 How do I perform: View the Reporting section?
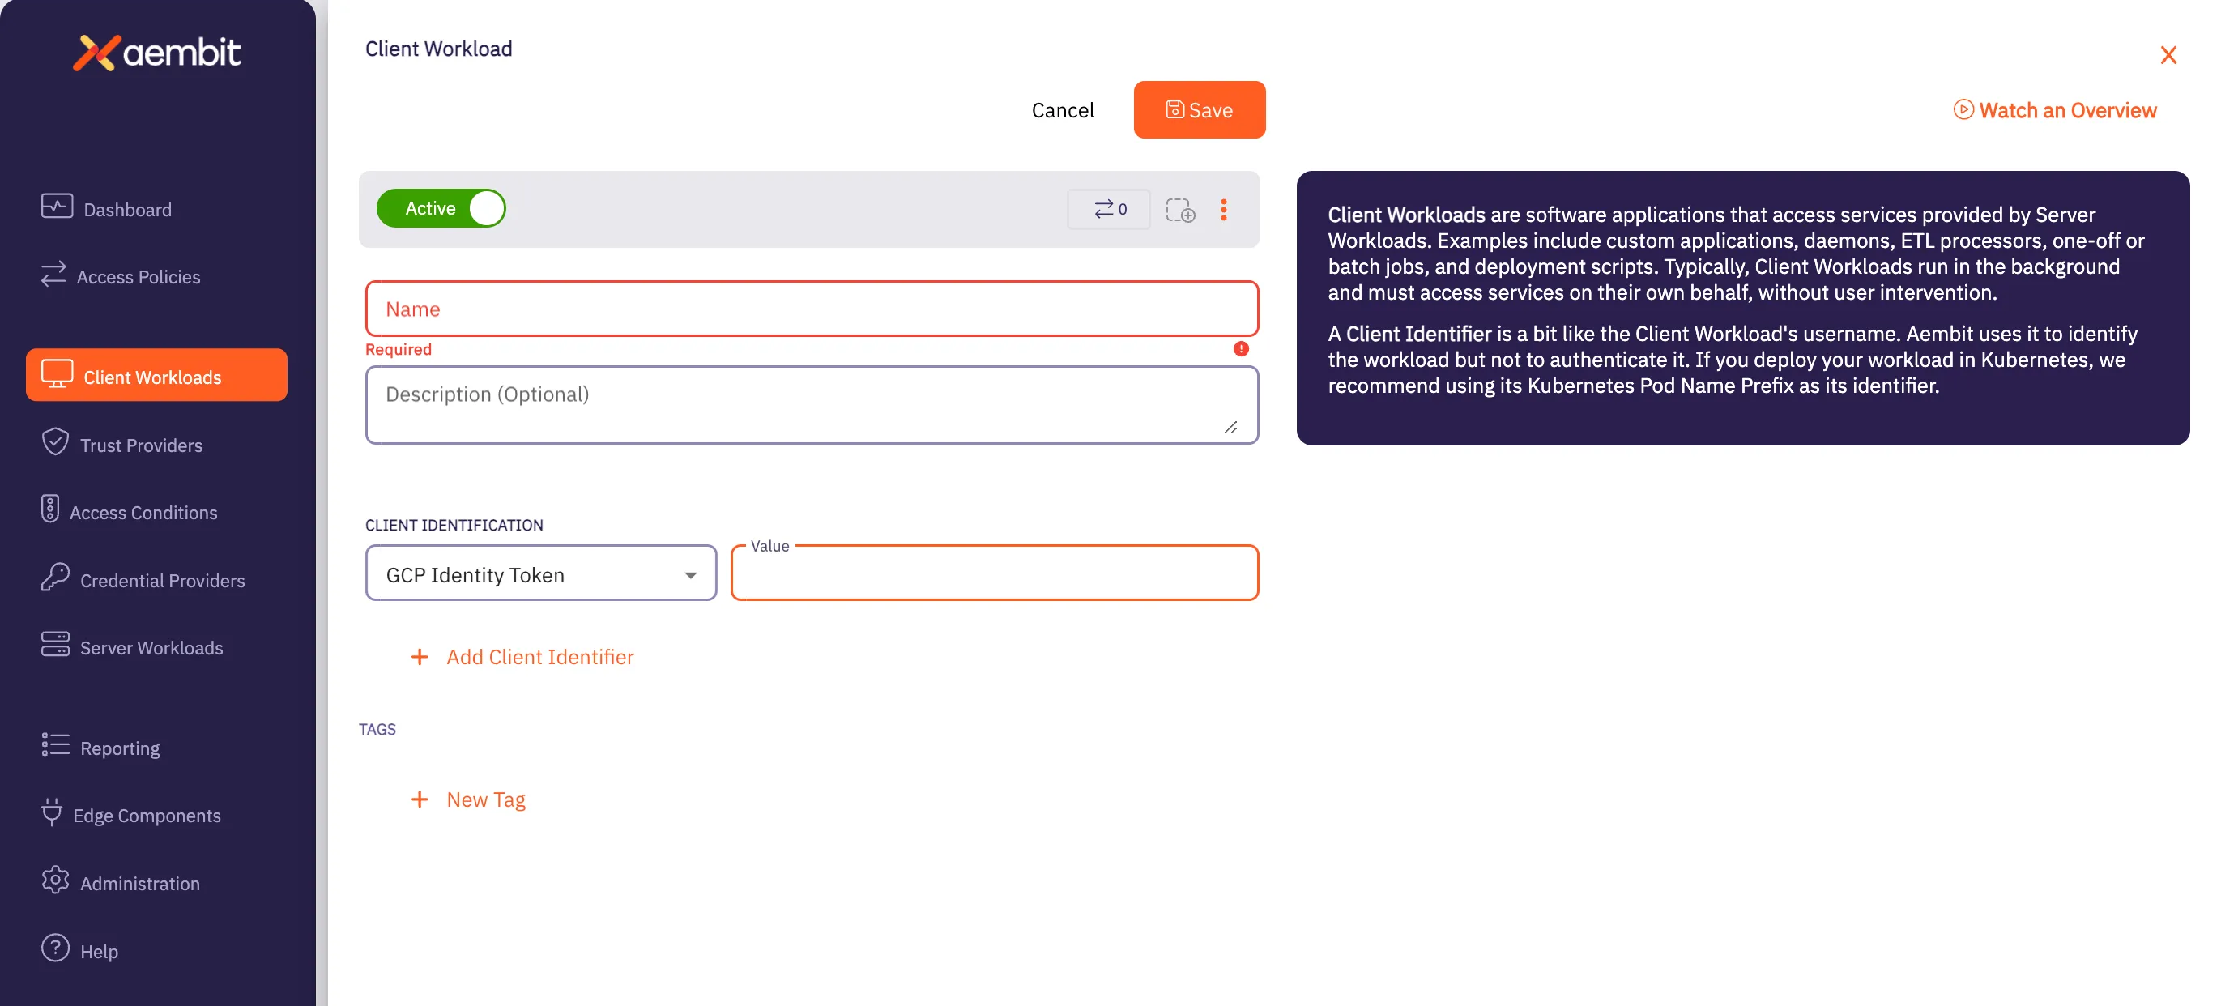tap(120, 748)
